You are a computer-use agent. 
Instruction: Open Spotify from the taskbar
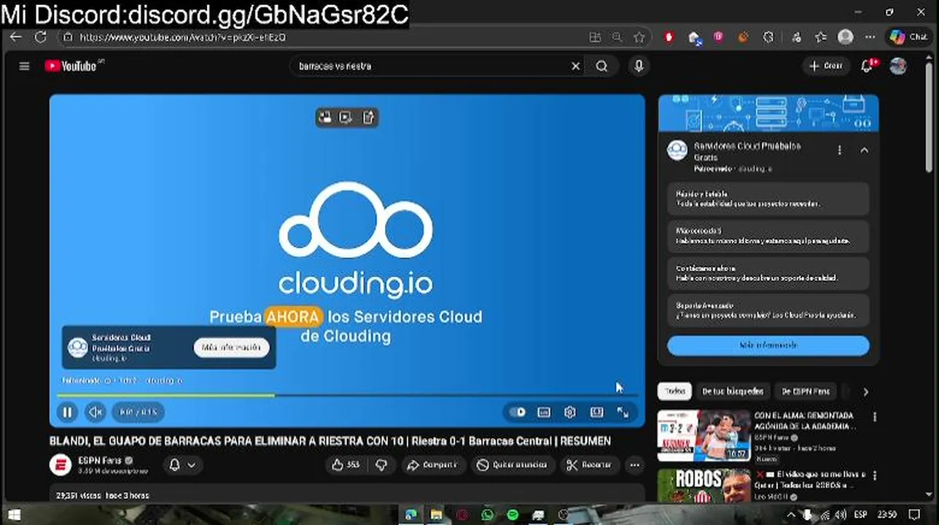(x=513, y=516)
